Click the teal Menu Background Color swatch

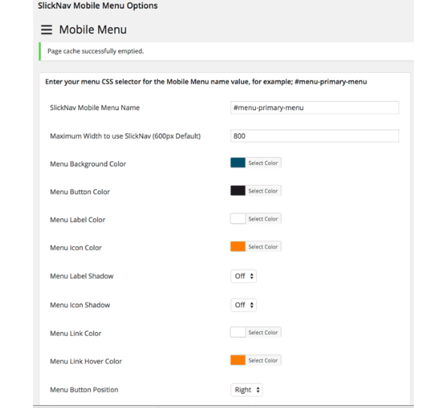tap(238, 163)
